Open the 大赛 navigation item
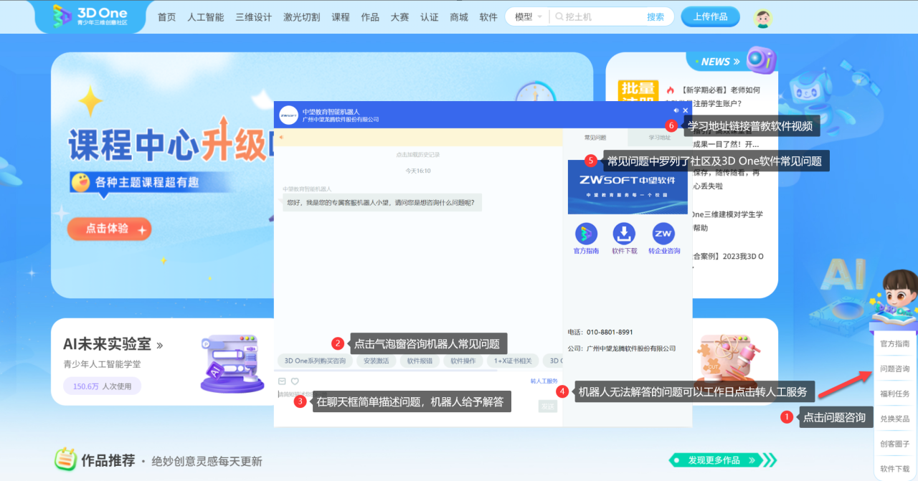 click(x=400, y=17)
